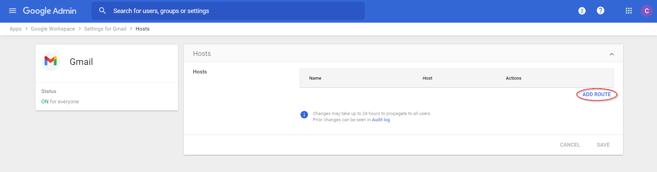657x172 pixels.
Task: Click the Gmail title text
Action: (x=81, y=62)
